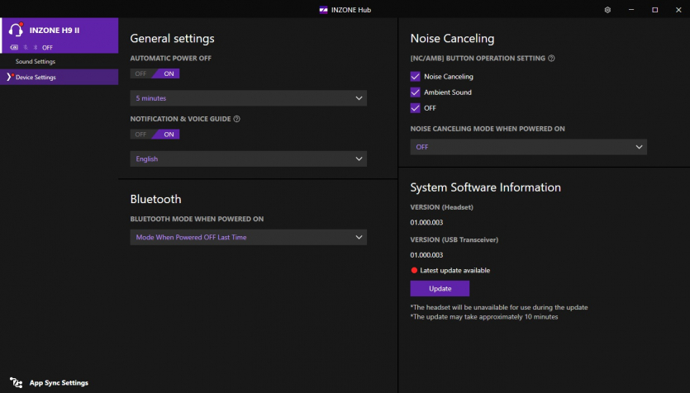The width and height of the screenshot is (690, 393).
Task: Click the INZONE H9 II headset icon
Action: click(15, 30)
